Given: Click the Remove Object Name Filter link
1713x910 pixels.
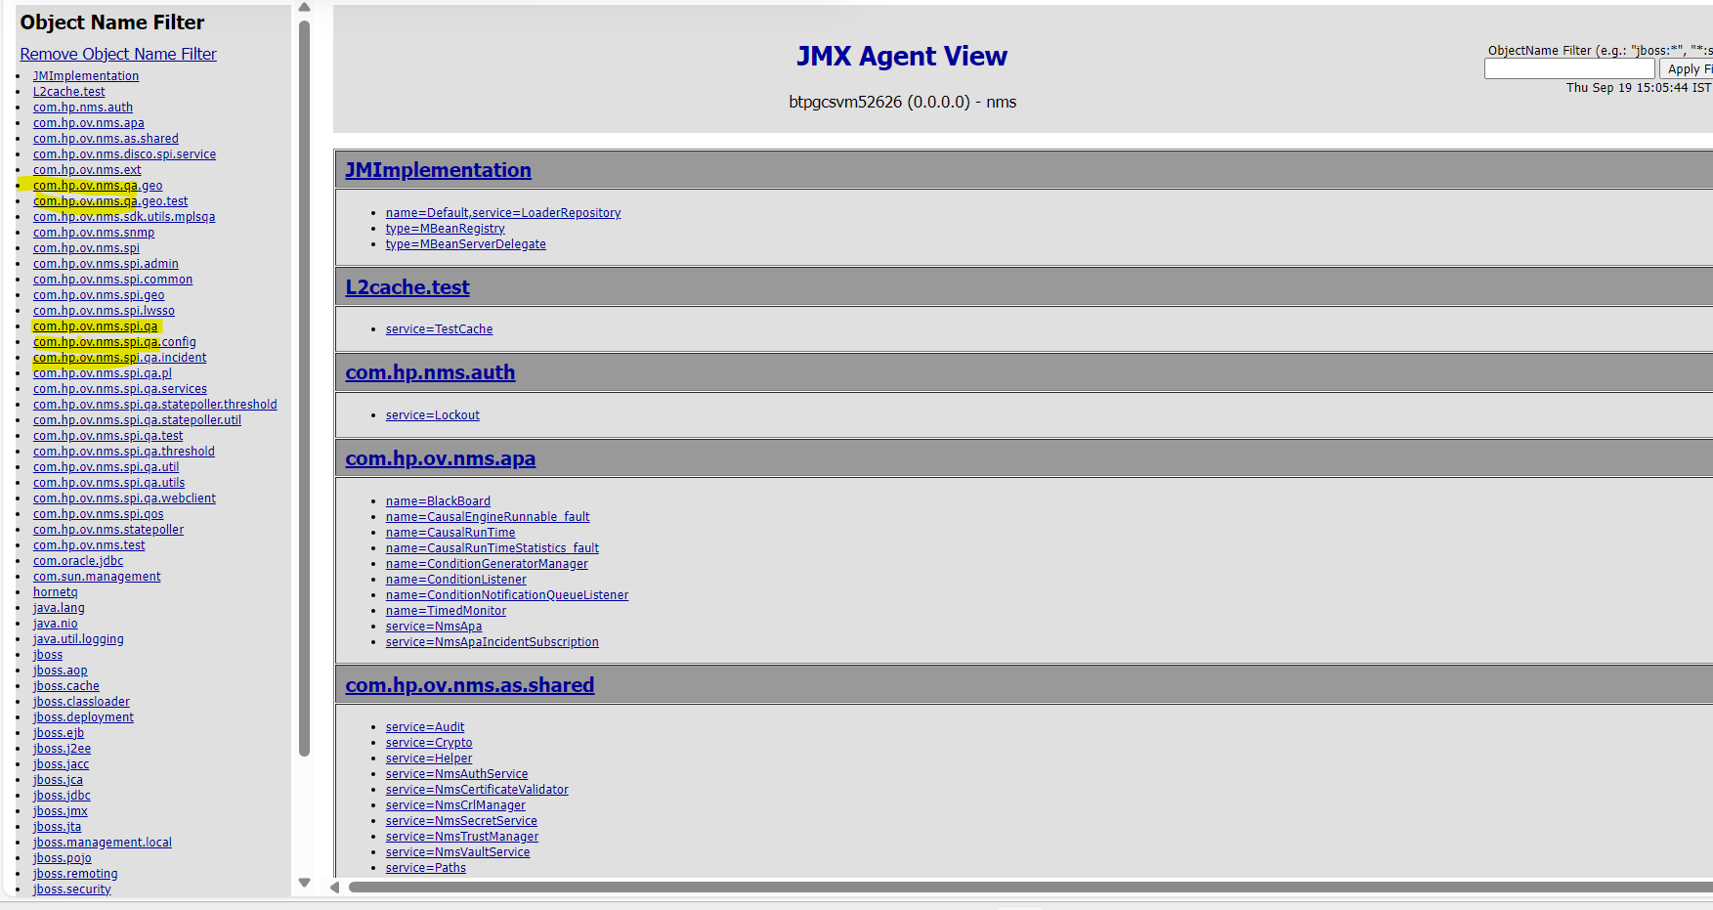Looking at the screenshot, I should 118,55.
